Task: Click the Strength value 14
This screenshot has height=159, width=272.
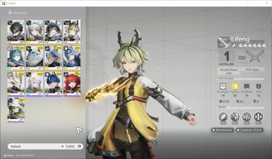Action: (x=223, y=96)
